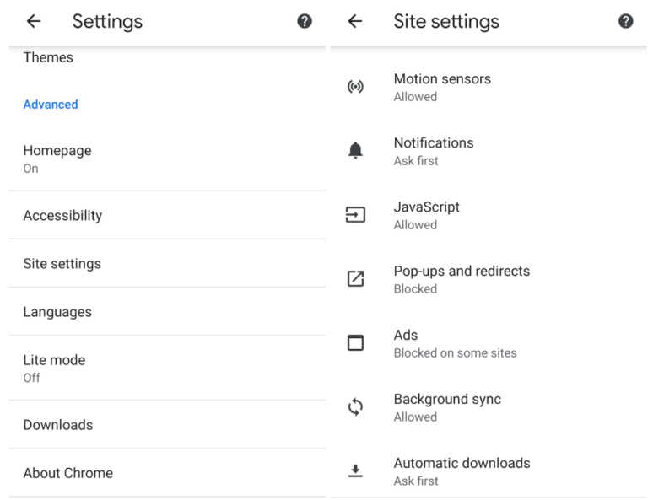Open the Themes setting
Image resolution: width=648 pixels, height=500 pixels.
click(48, 58)
